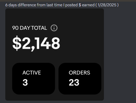Image resolution: width=136 pixels, height=103 pixels.
Task: Click the word posted in the message
Action: pyautogui.click(x=71, y=5)
